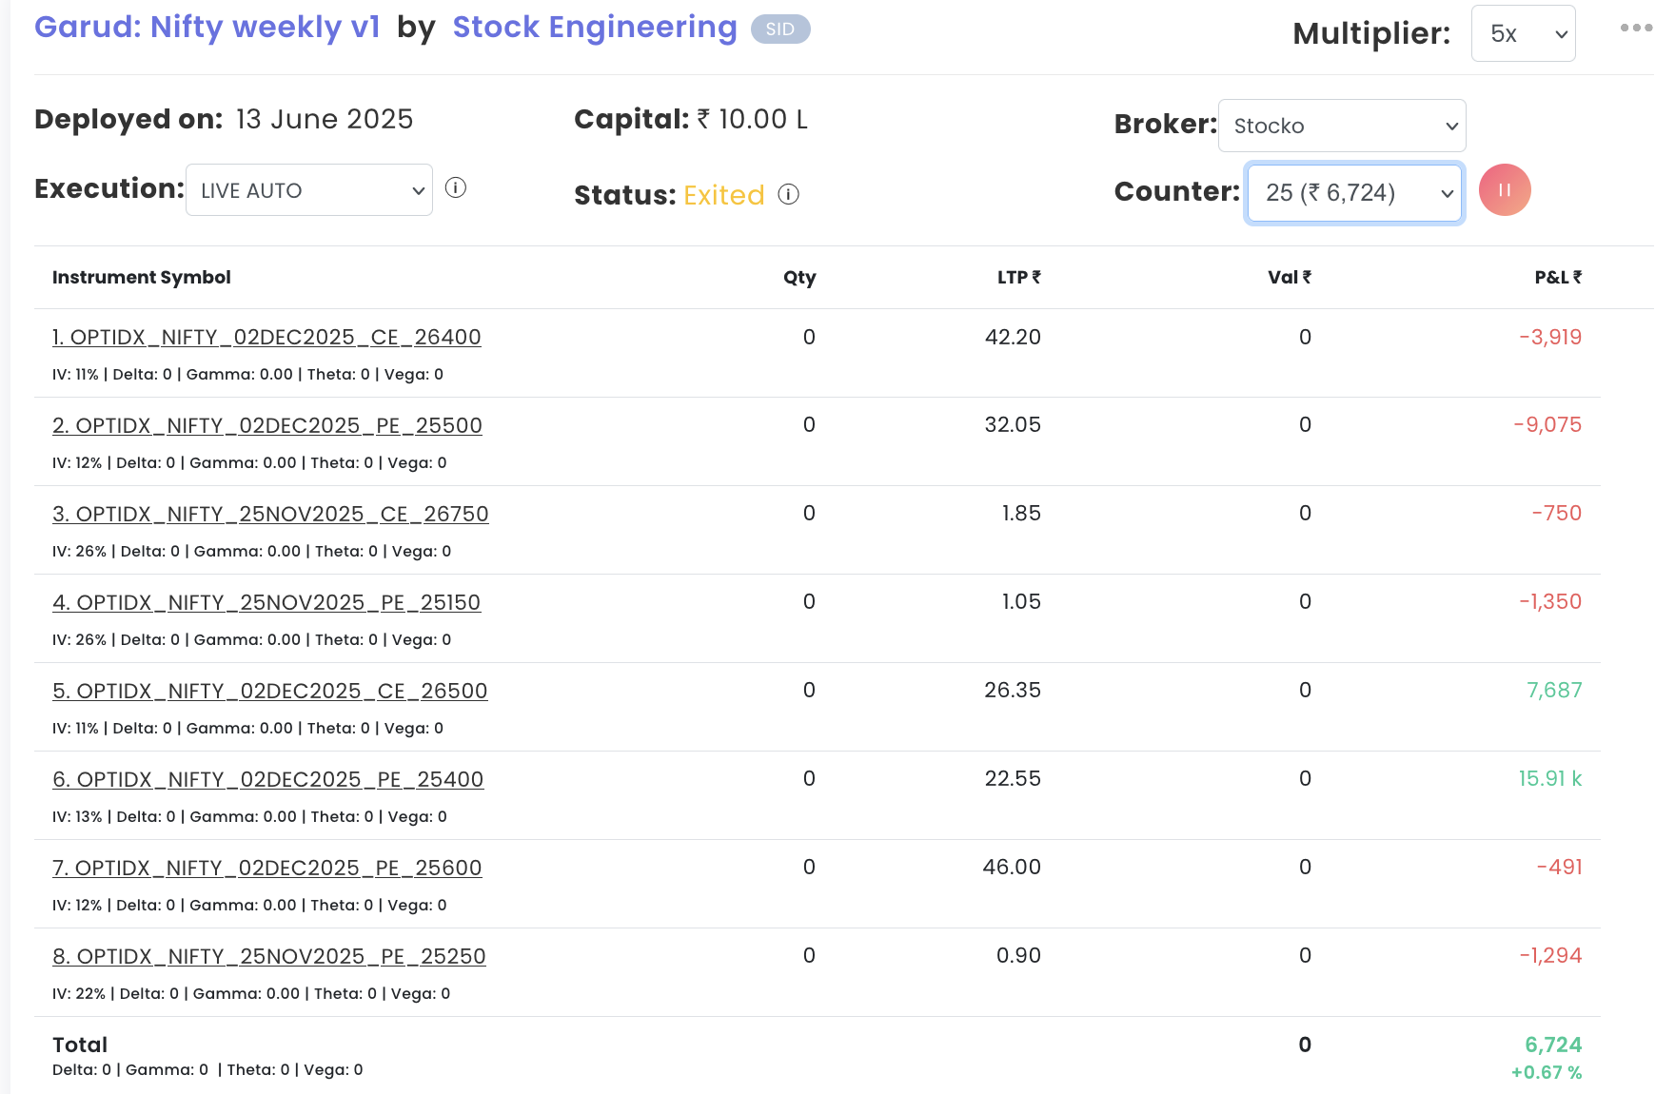Open instrument 02DEC2025 PE 25500

click(267, 426)
